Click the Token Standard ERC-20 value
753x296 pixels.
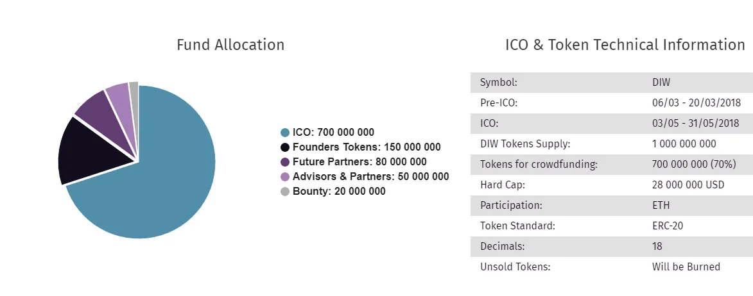tap(668, 226)
